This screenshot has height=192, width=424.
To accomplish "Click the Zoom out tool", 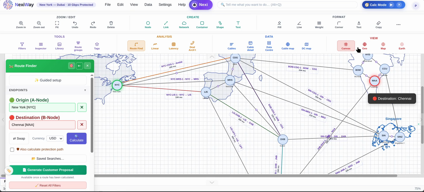I will click(39, 25).
